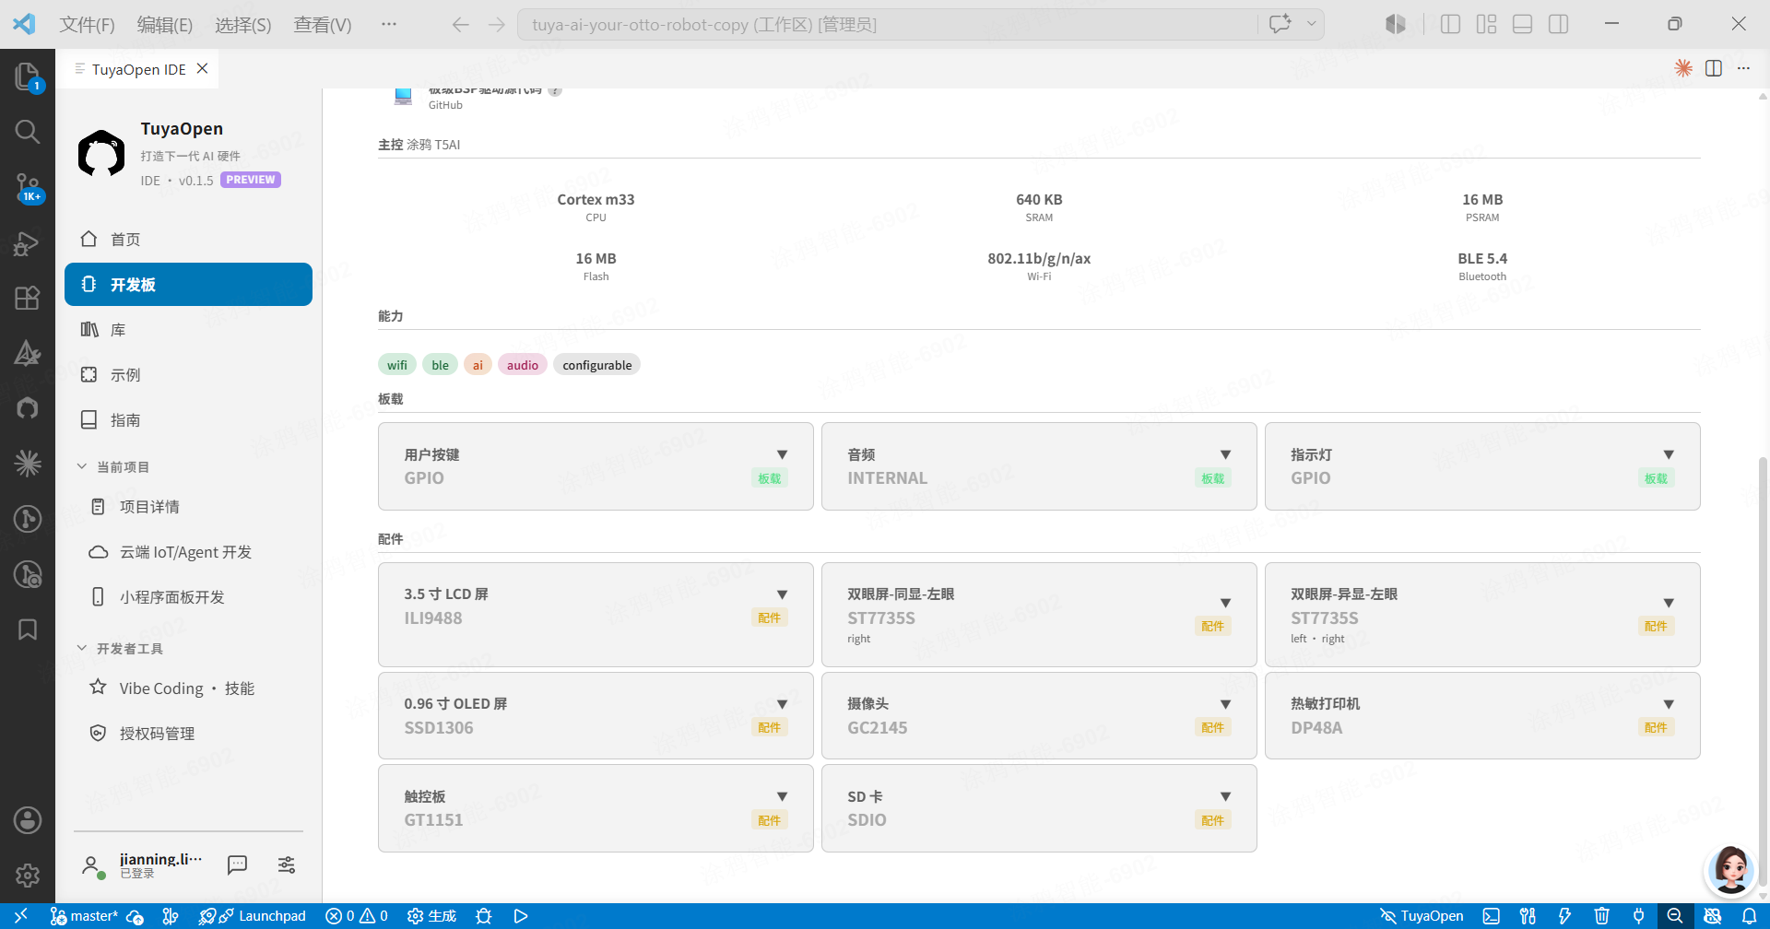Image resolution: width=1770 pixels, height=929 pixels.
Task: Open the Explorer view in activity bar
Action: 28,76
